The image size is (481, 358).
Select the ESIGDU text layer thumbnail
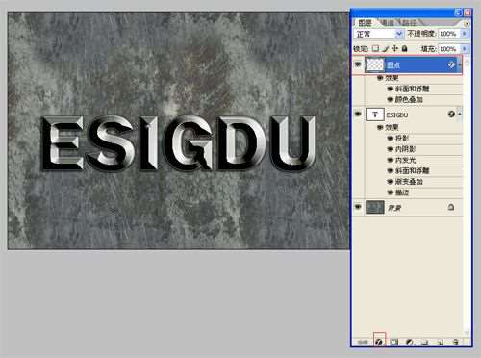coord(374,115)
